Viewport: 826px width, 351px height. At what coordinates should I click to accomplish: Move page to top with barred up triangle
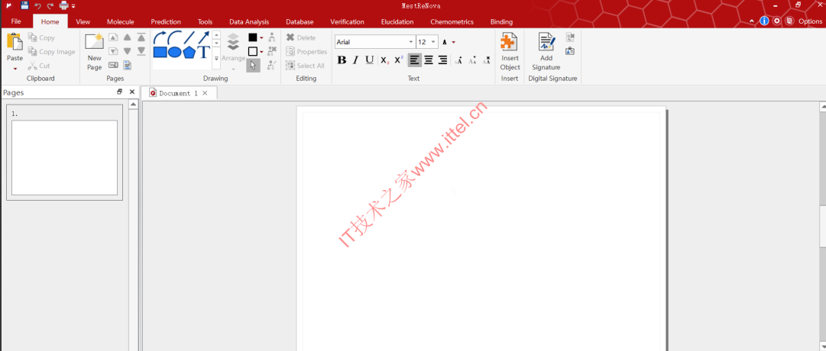141,37
